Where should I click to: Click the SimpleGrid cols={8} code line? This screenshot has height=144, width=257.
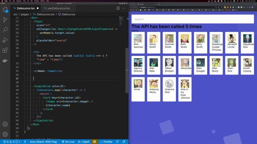(49, 86)
